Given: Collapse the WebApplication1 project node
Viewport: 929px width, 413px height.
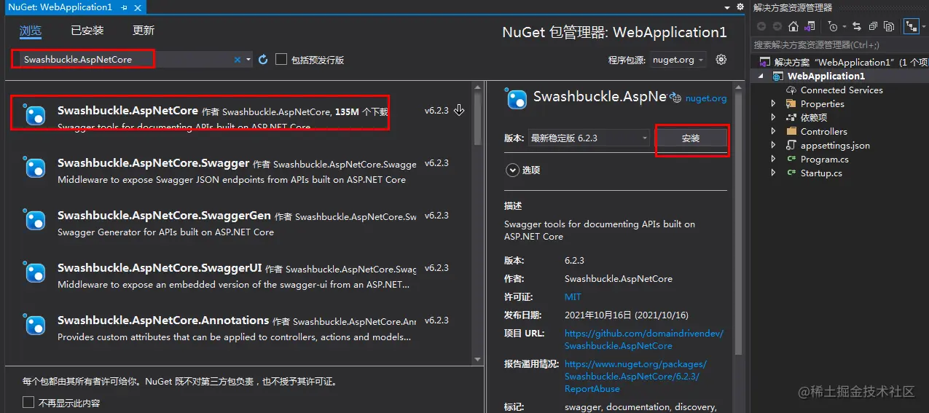Looking at the screenshot, I should point(762,76).
